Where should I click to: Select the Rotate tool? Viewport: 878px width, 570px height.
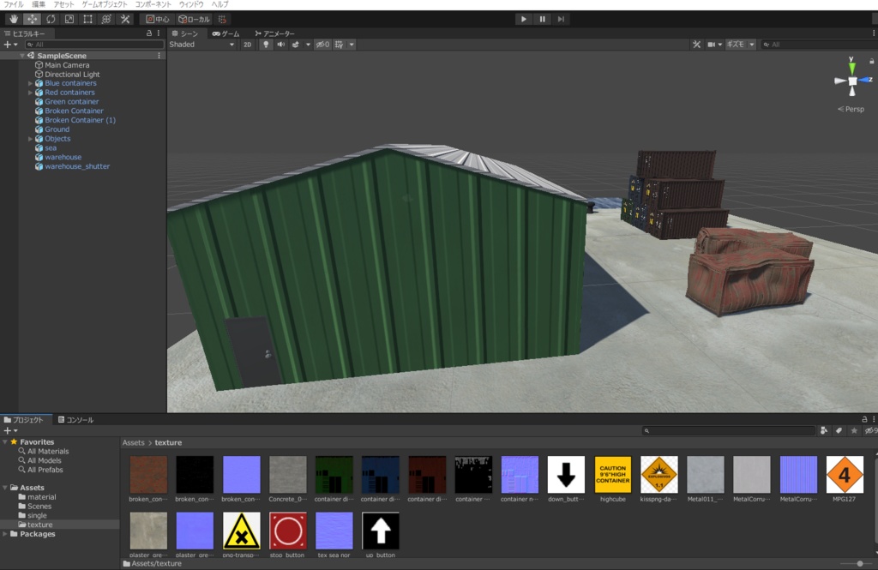(51, 19)
